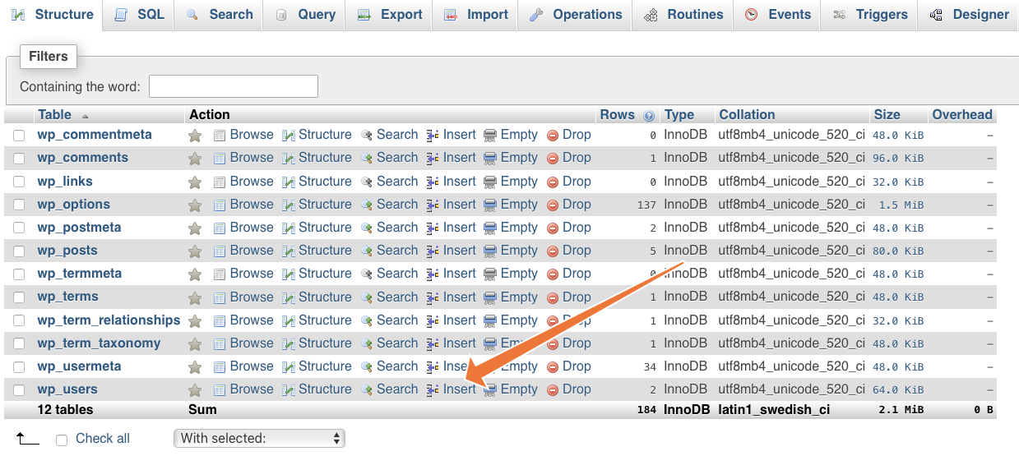Open the wp_usermeta table link
Image resolution: width=1019 pixels, height=456 pixels.
[79, 366]
